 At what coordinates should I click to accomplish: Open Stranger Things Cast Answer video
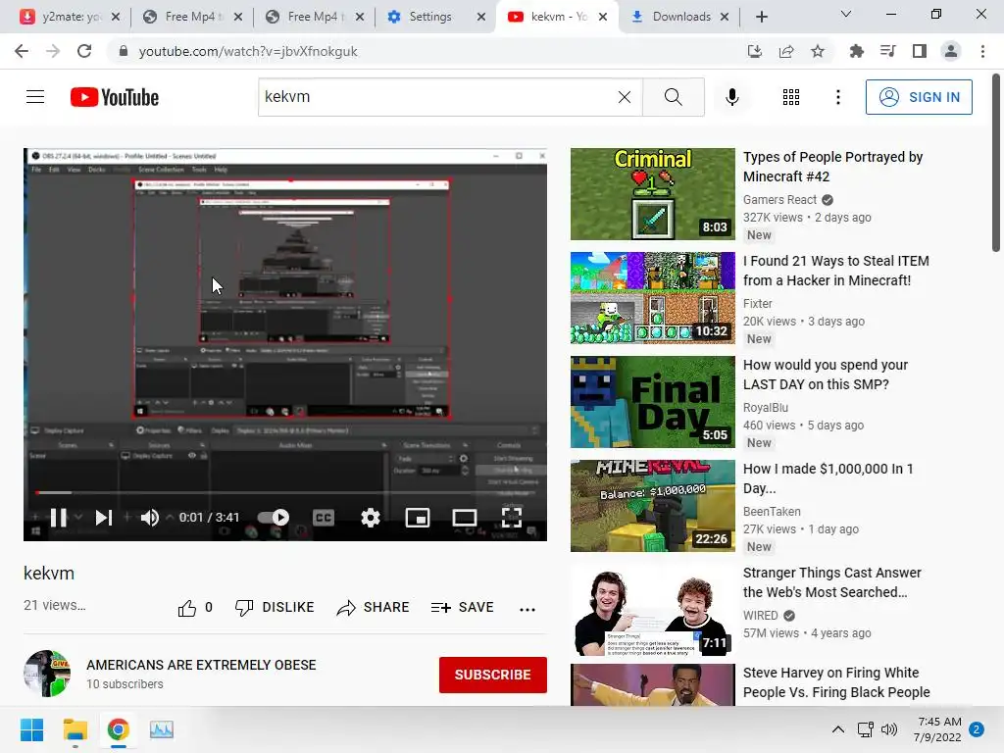(831, 582)
